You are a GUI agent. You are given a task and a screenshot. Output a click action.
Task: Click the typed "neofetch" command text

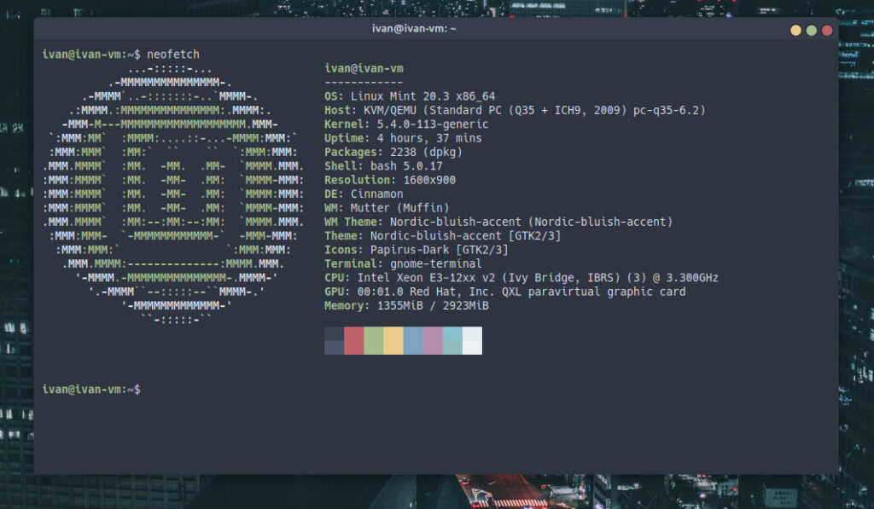tap(173, 55)
